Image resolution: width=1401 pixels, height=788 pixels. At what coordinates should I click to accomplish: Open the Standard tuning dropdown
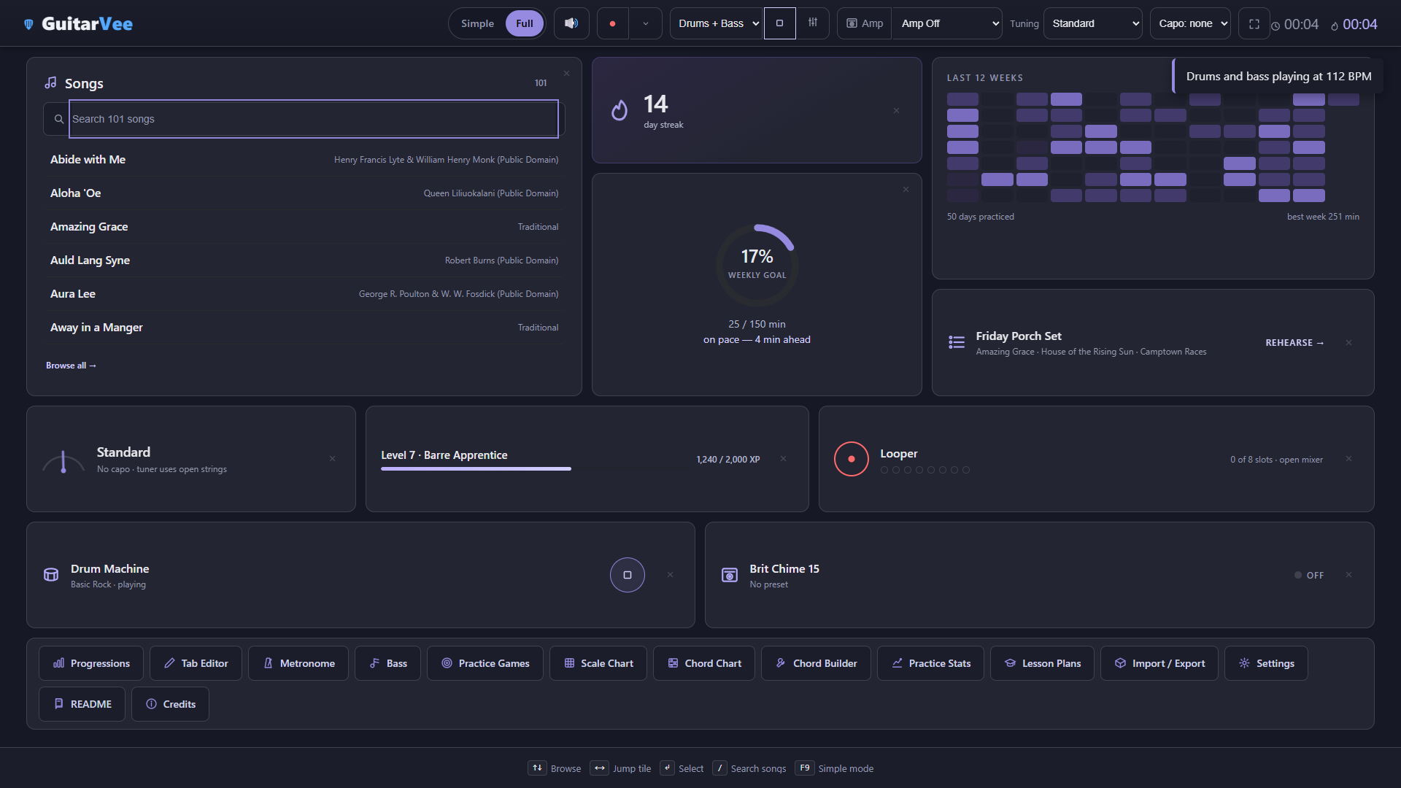pyautogui.click(x=1092, y=23)
